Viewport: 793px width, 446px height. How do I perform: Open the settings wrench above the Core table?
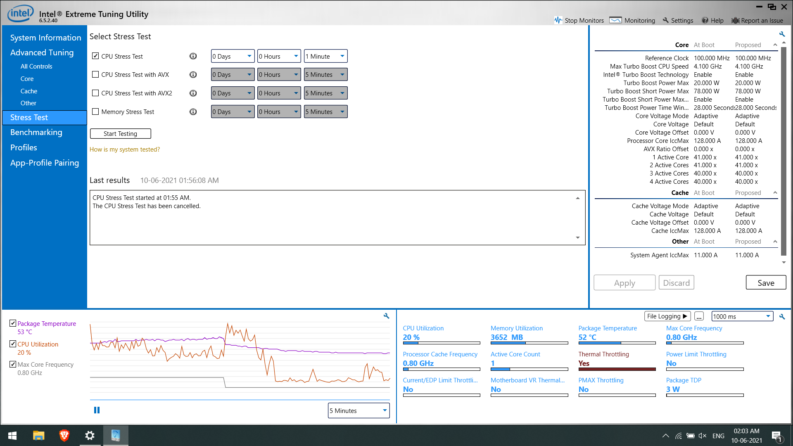click(x=782, y=34)
